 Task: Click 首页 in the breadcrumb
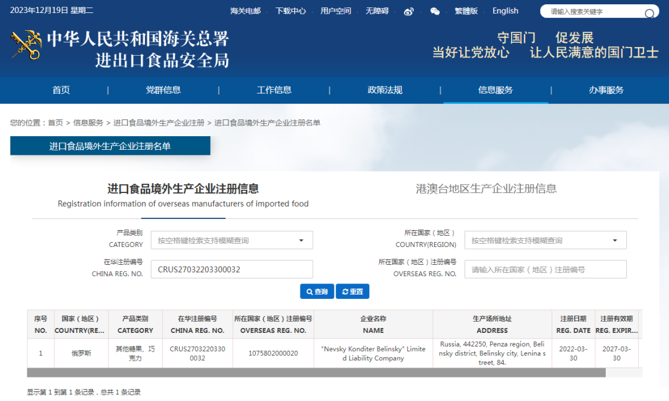click(56, 123)
